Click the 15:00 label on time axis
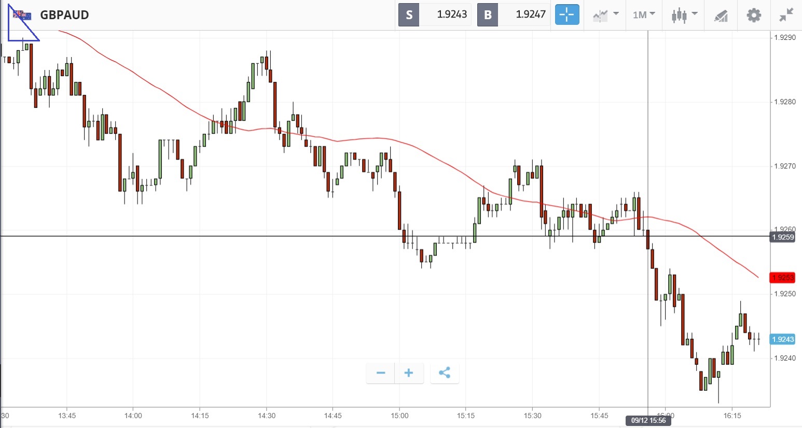This screenshot has width=802, height=428. pos(399,416)
